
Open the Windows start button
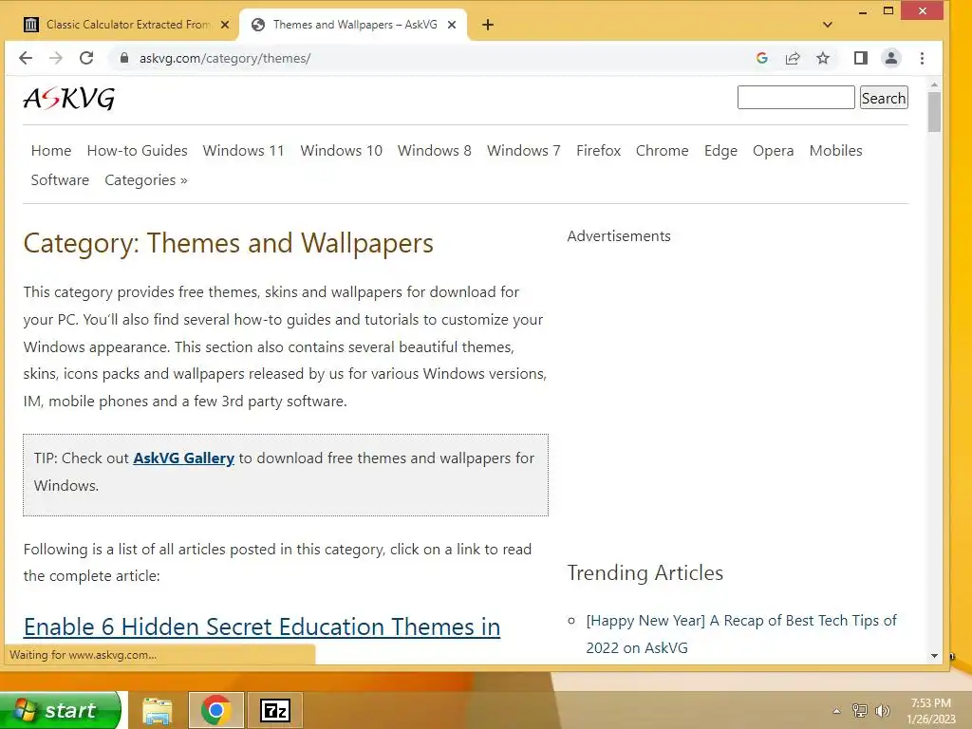click(x=60, y=710)
